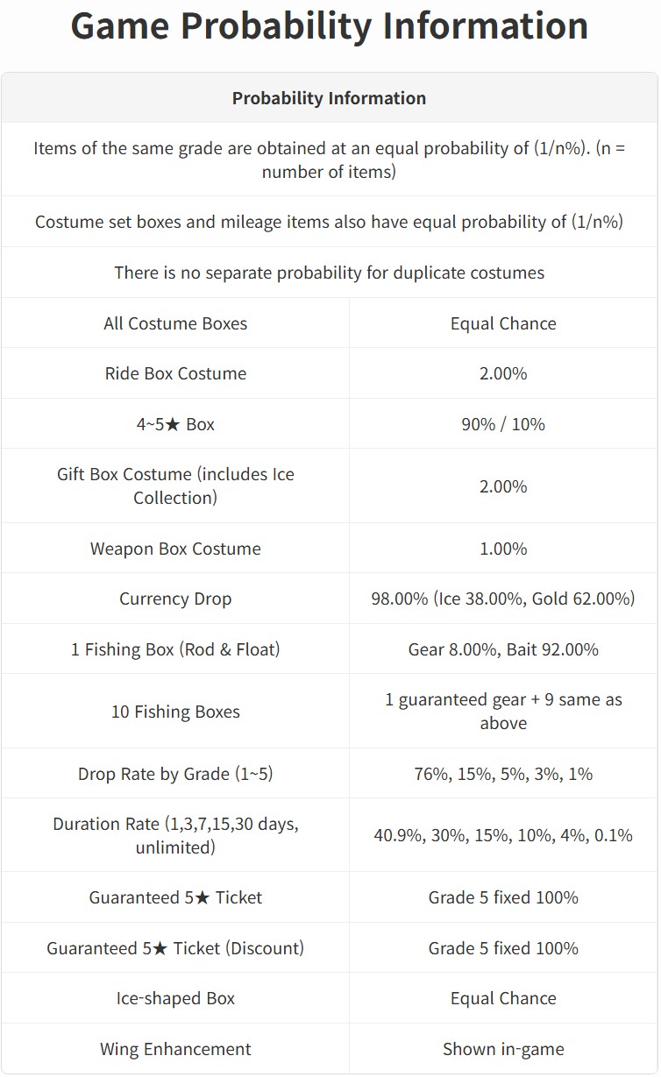Select the Currency Drop row label
Image resolution: width=661 pixels, height=1077 pixels.
[x=175, y=599]
